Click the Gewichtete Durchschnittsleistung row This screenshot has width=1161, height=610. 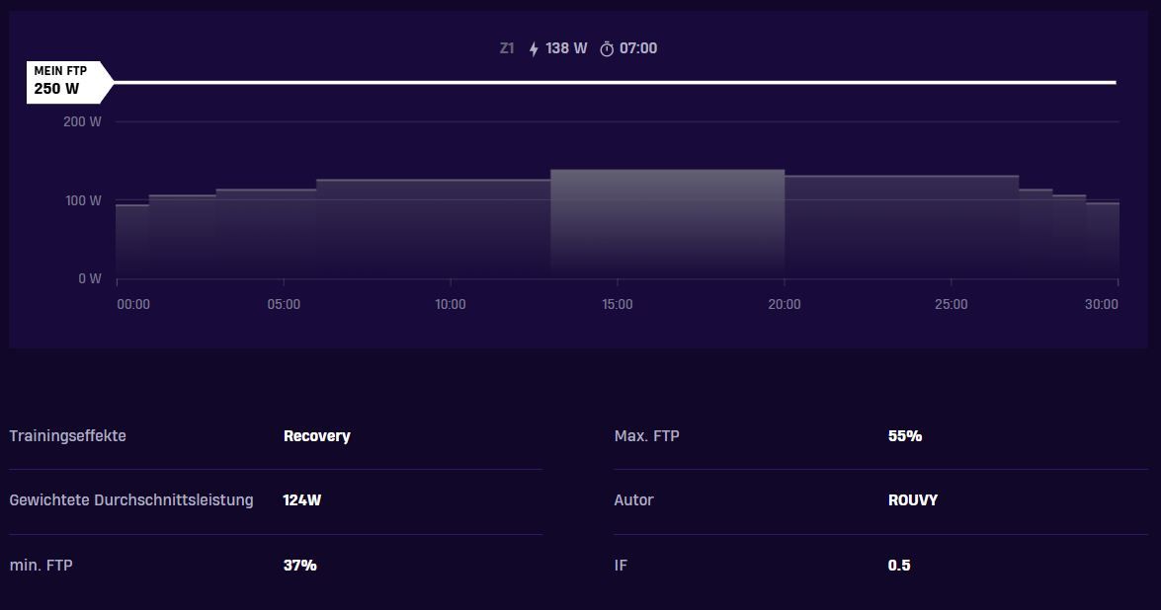[x=276, y=500]
